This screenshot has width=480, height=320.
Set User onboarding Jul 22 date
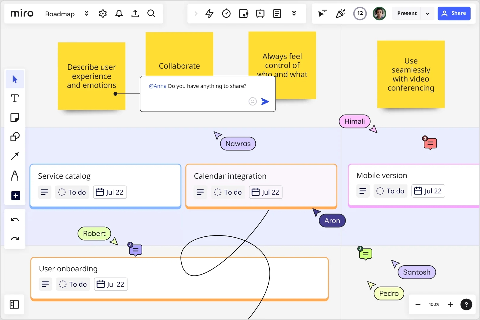[x=111, y=284]
